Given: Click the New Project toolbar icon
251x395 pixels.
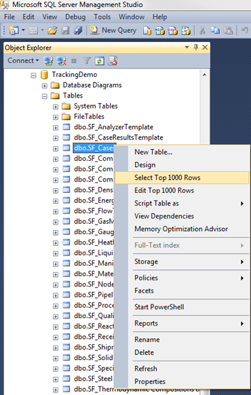Looking at the screenshot, I should tap(14, 30).
